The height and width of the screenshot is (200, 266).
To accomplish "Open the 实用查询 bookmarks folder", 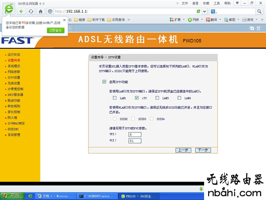I will click(x=116, y=20).
